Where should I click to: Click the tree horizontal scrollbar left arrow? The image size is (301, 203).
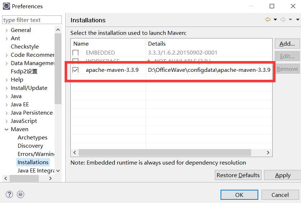(6, 179)
